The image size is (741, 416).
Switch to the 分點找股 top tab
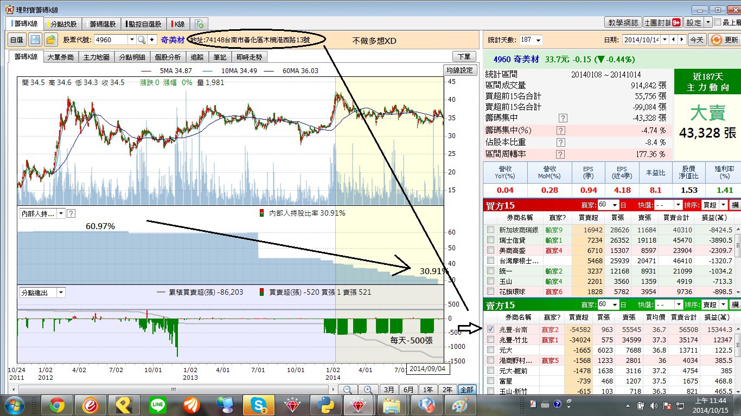tap(63, 24)
